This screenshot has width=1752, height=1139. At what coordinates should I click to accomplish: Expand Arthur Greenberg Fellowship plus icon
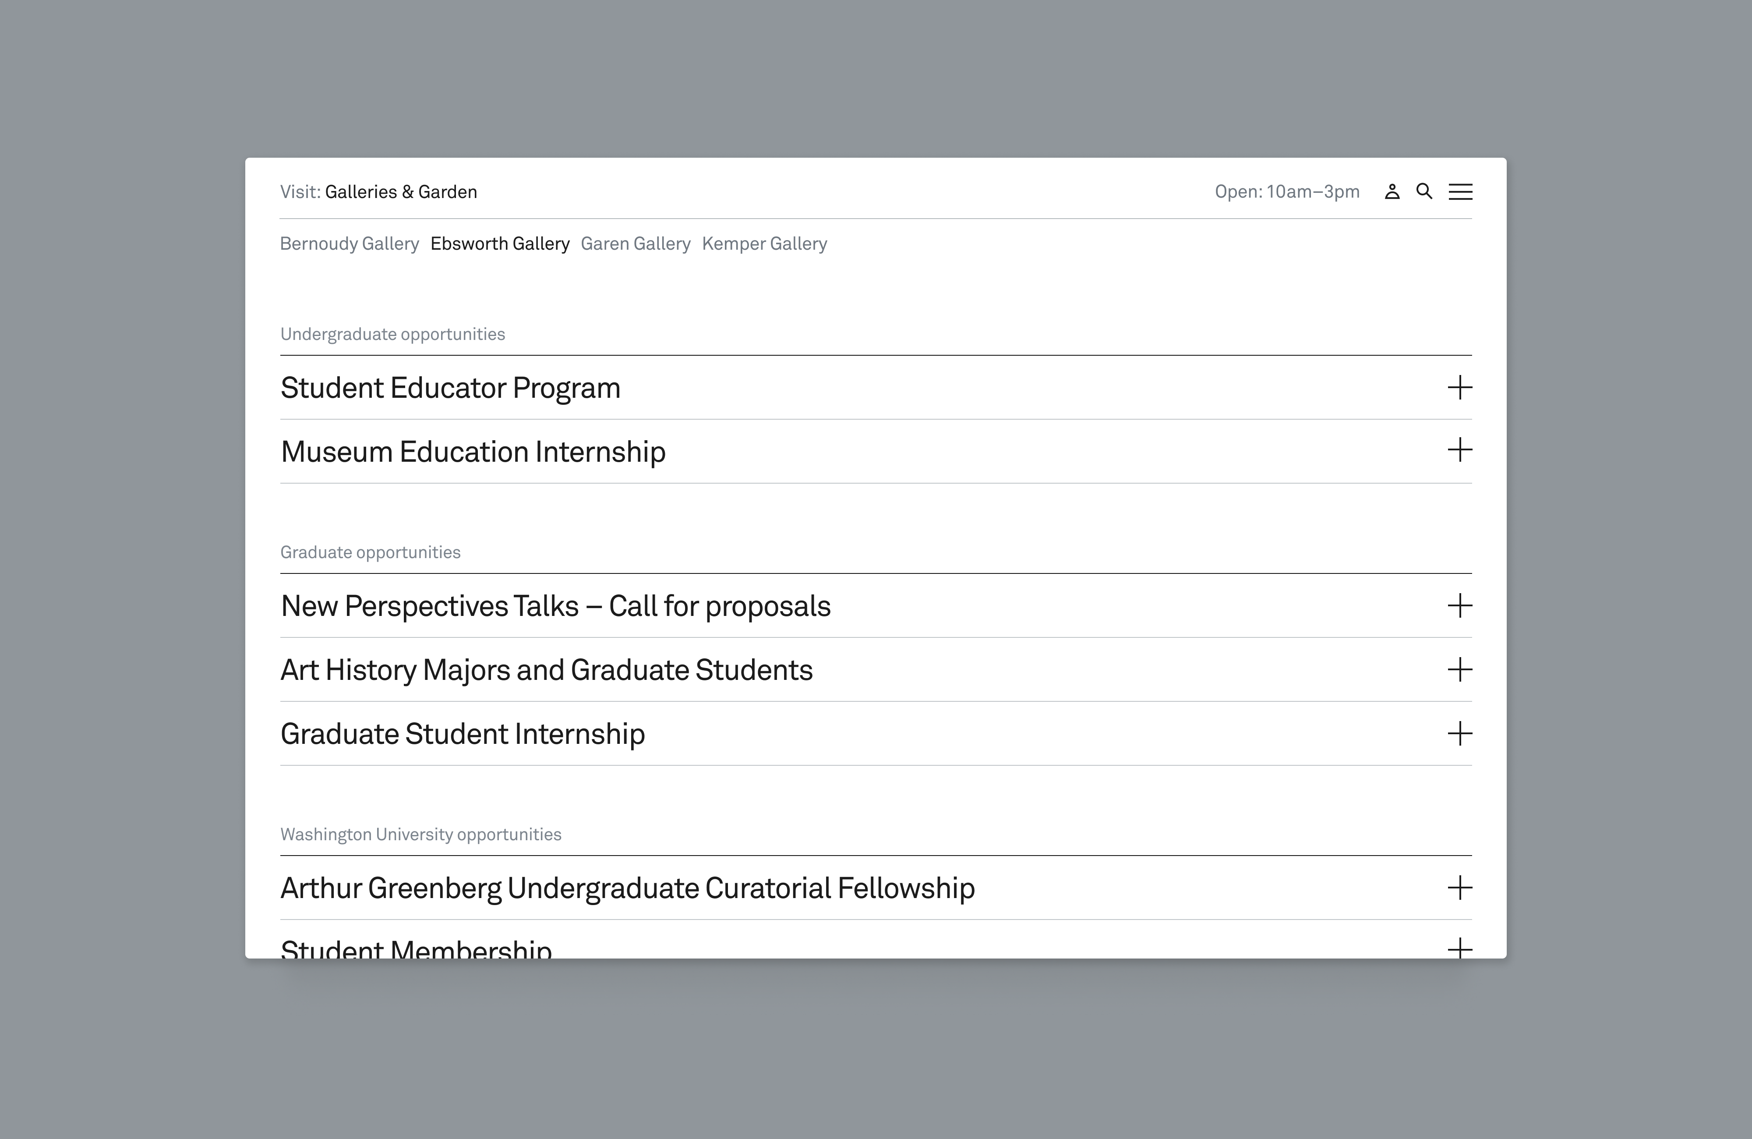(x=1460, y=887)
